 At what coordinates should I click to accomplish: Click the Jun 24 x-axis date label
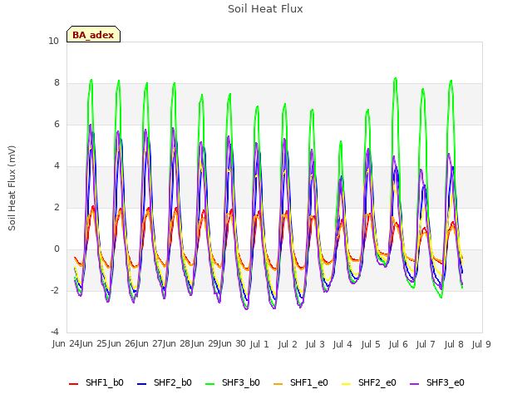pos(66,343)
